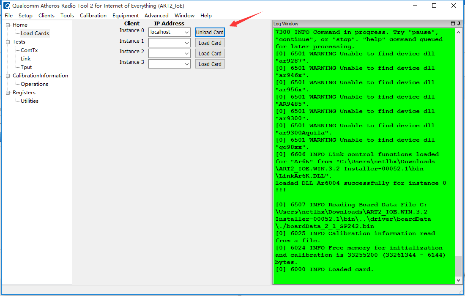This screenshot has height=296, width=465.
Task: Click Load Card for Instance 2
Action: click(210, 53)
